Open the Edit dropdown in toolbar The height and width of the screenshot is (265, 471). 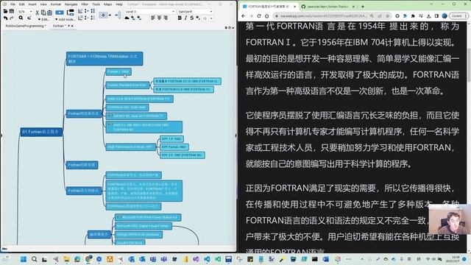(x=44, y=19)
